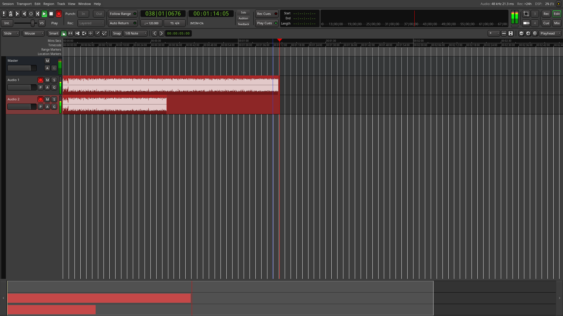Viewport: 563px width, 316px height.
Task: Toggle loop playback button
Action: [31, 14]
